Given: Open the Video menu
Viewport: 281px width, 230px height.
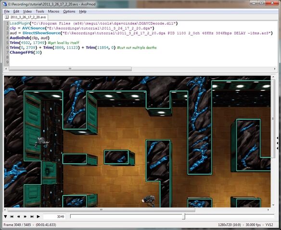Looking at the screenshot, I should (27, 12).
